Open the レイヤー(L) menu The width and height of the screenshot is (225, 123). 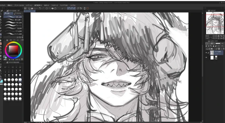point(29,5)
